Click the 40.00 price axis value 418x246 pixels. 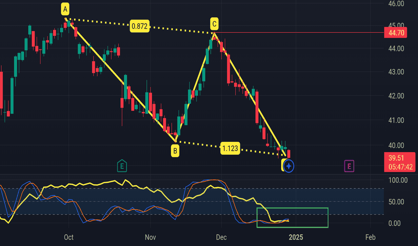(396, 145)
